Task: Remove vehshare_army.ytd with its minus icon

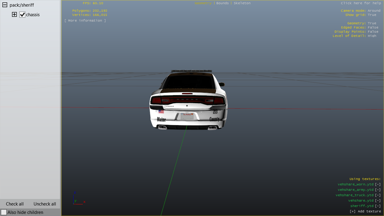Action: tap(378, 190)
